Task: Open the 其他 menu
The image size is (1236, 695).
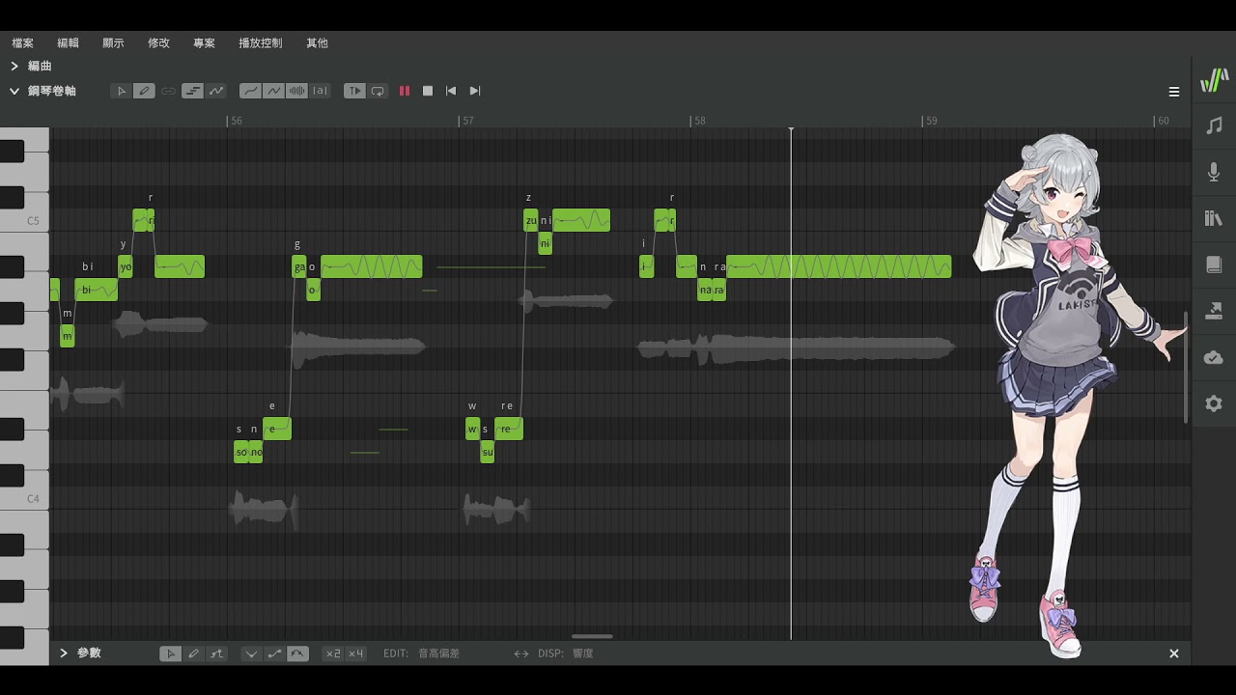Action: pyautogui.click(x=317, y=43)
